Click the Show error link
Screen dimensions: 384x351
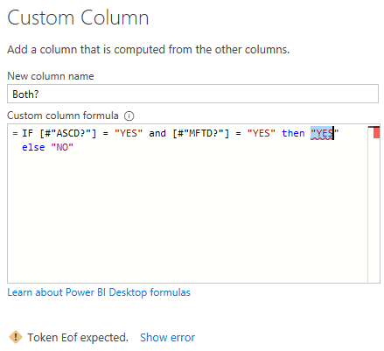pyautogui.click(x=167, y=337)
